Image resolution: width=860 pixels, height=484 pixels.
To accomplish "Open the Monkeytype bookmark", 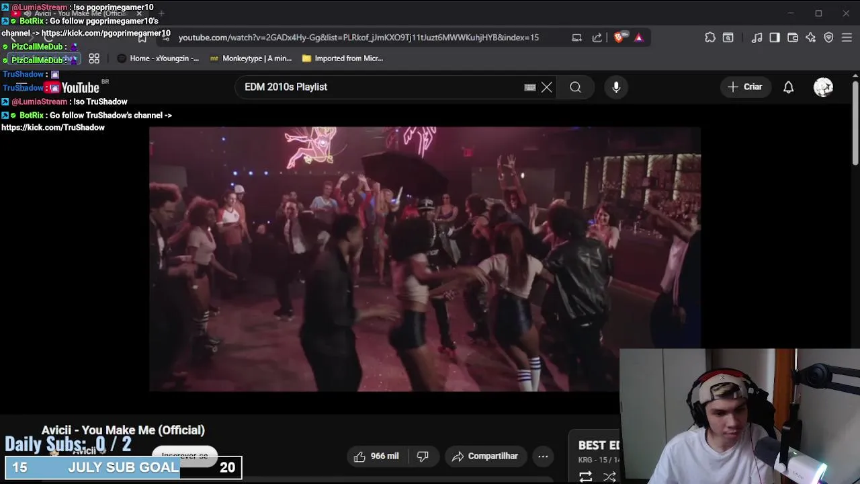I will click(251, 58).
